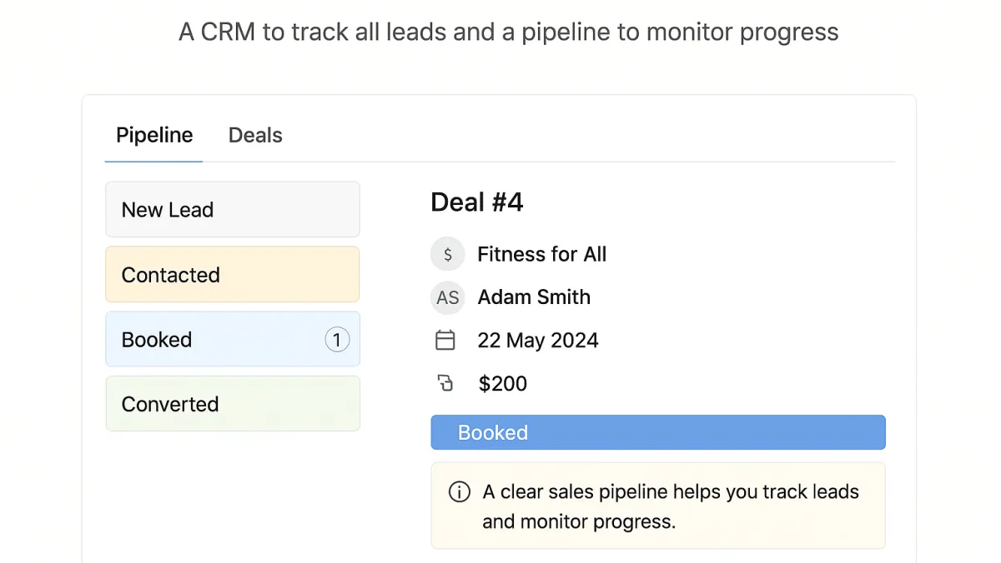This screenshot has width=1001, height=563.
Task: Choose the Booked stage in pipeline list
Action: point(233,340)
